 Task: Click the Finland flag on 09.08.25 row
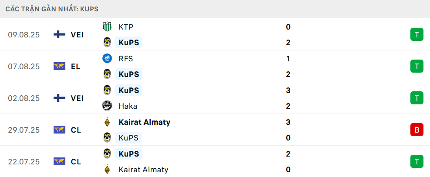pyautogui.click(x=59, y=35)
